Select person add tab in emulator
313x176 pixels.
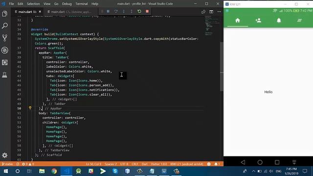pyautogui.click(x=258, y=21)
